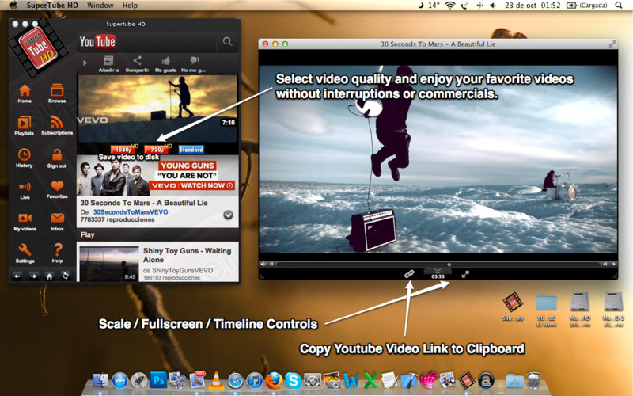Collapse timeline controls with the double chevron
This screenshot has width=633, height=396.
coord(438,271)
